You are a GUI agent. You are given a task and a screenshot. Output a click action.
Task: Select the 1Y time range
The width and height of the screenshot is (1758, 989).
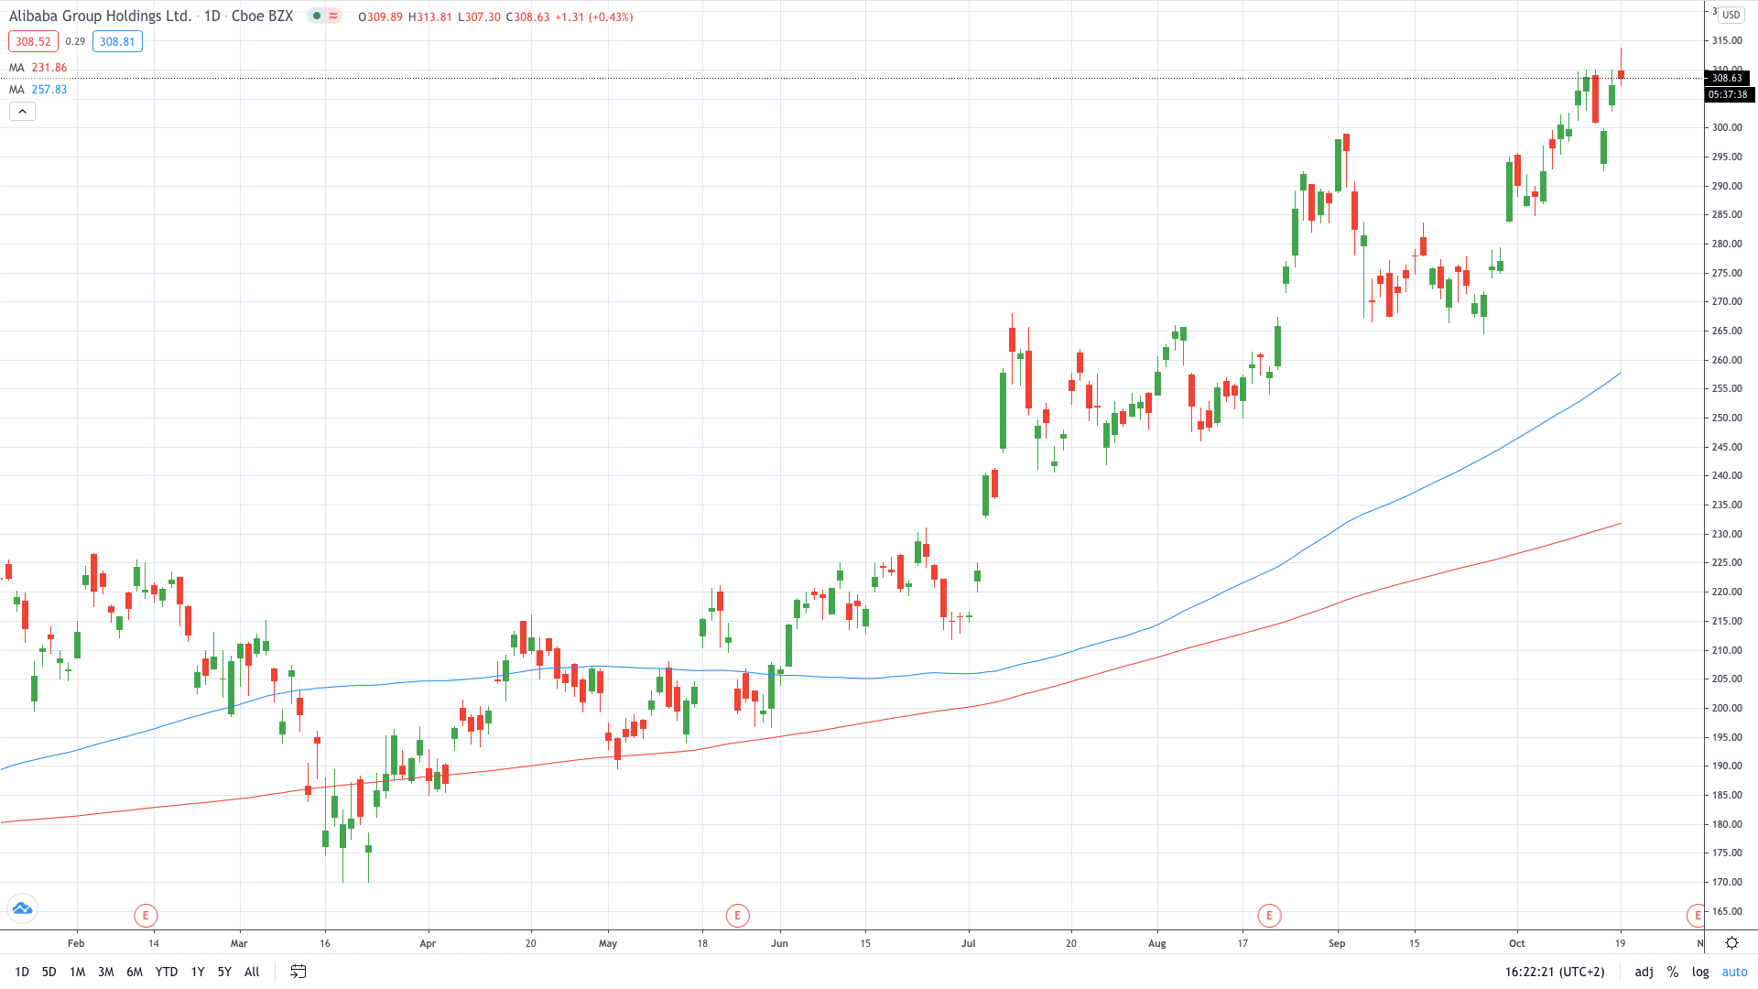198,972
